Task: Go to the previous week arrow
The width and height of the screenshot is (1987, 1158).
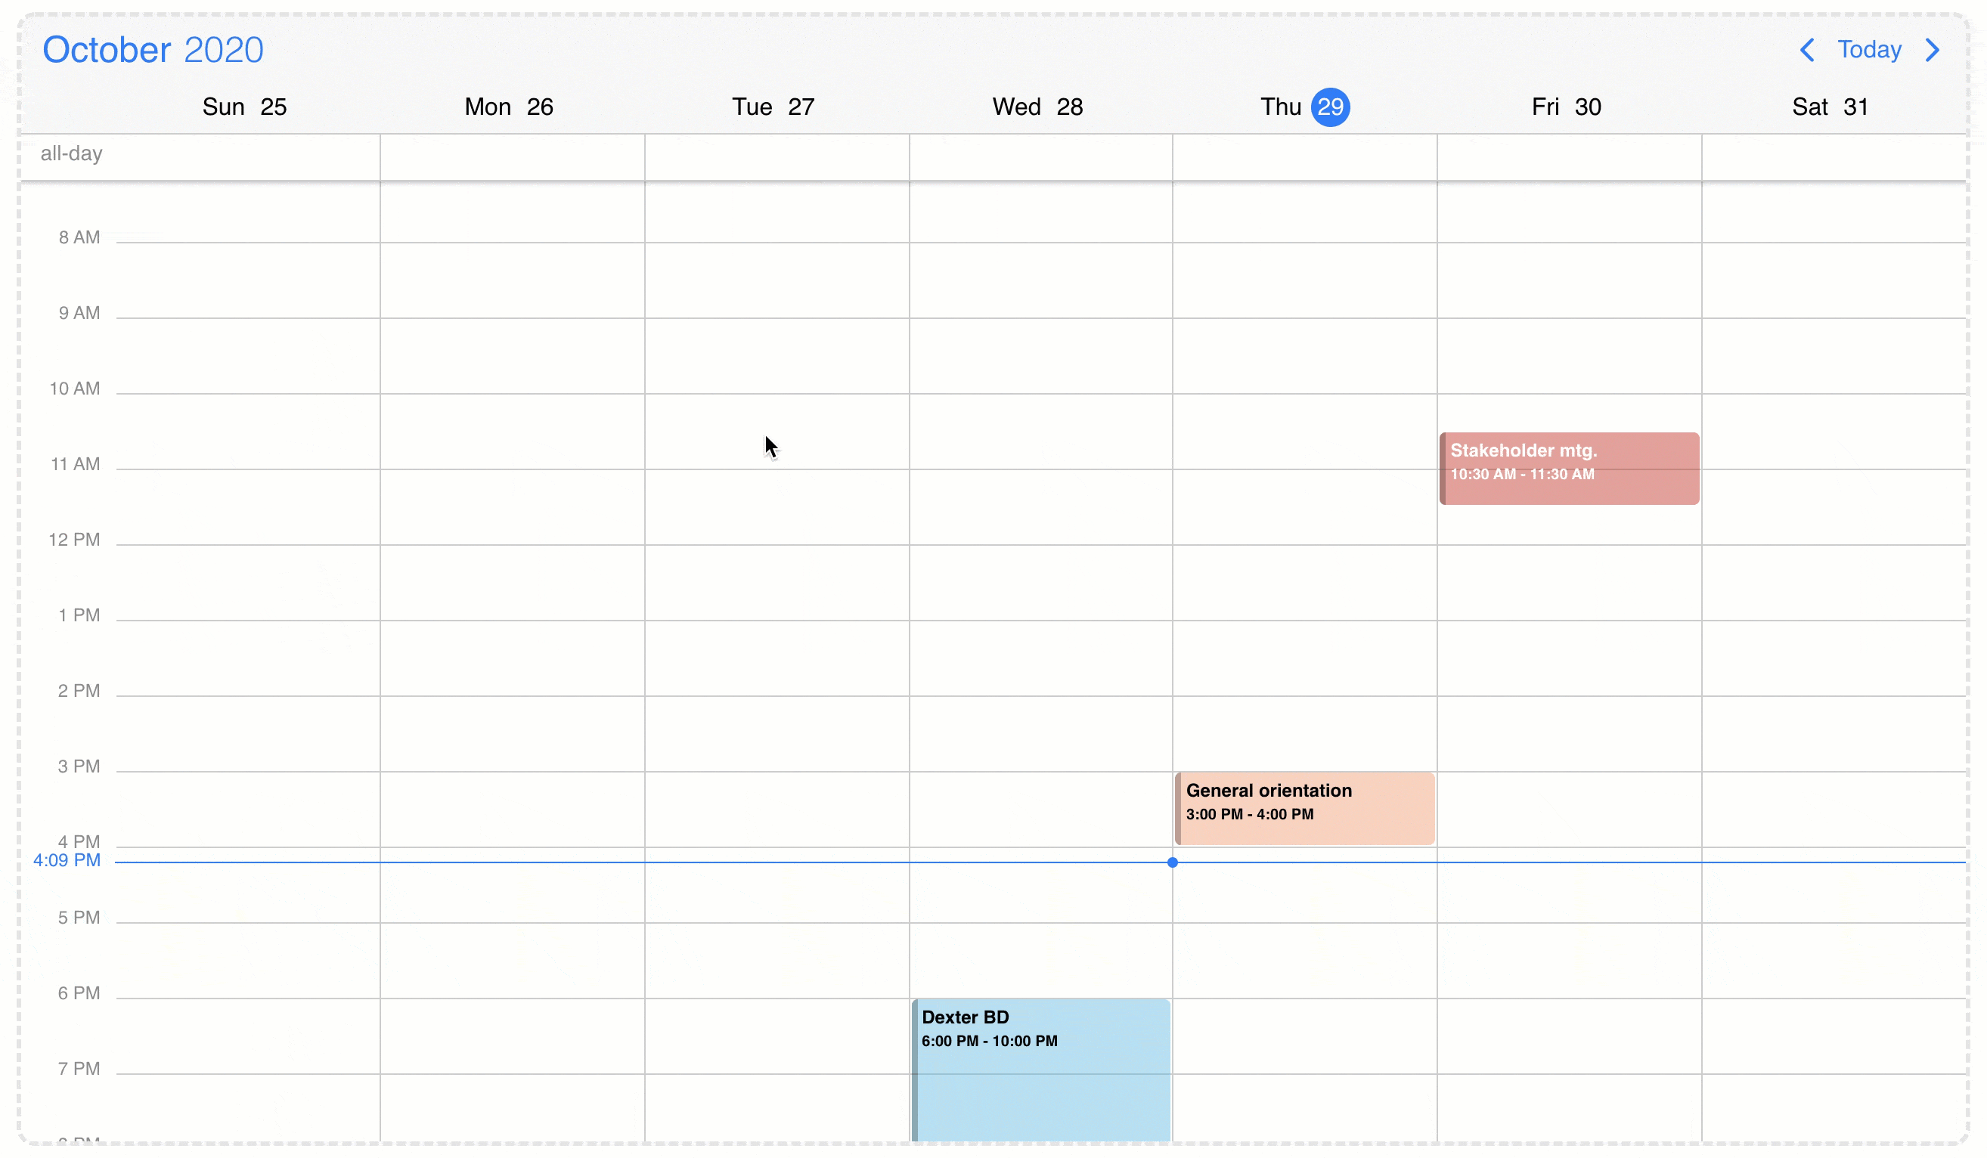Action: [x=1806, y=50]
